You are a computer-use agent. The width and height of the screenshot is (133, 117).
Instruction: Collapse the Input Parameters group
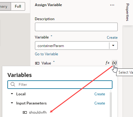tap(12, 103)
